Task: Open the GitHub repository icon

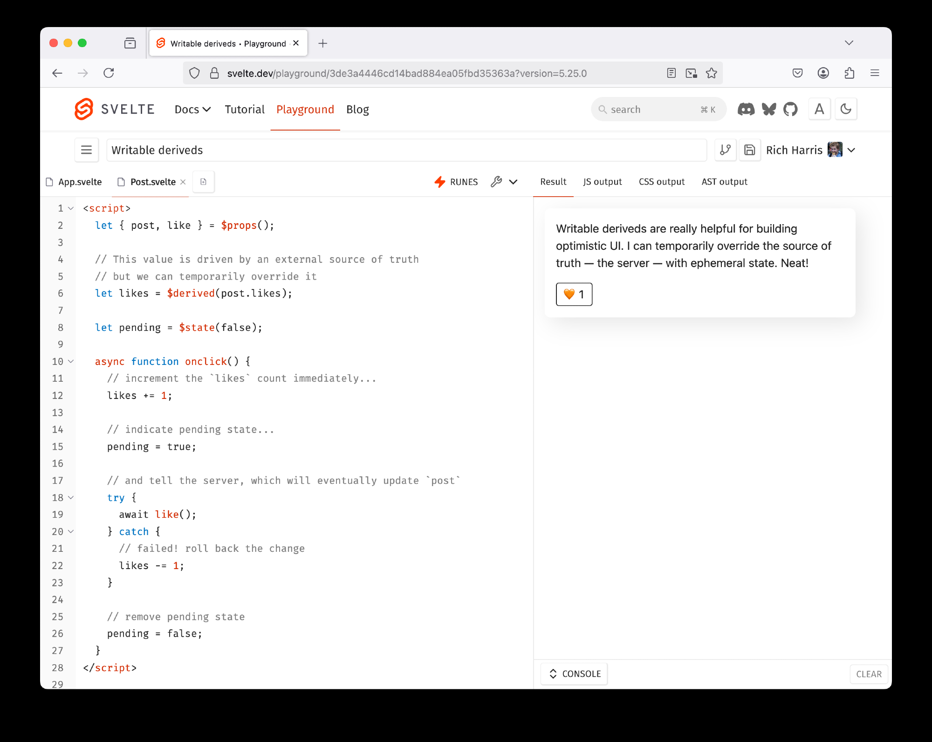Action: 790,110
